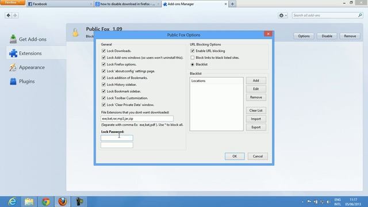Viewport: 368px width, 207px height.
Task: Click the search magnifier in add-ons search
Action: click(x=360, y=16)
